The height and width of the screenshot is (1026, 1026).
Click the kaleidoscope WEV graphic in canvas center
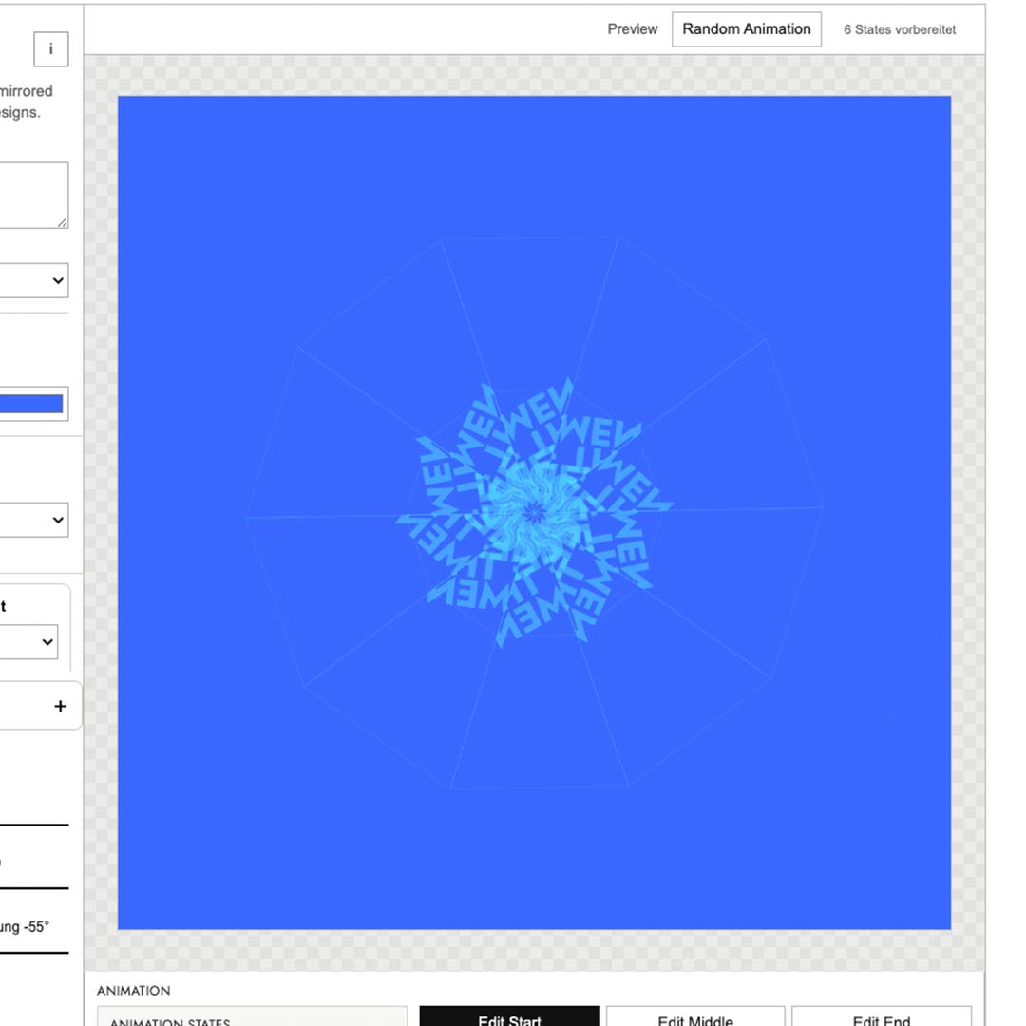coord(534,512)
